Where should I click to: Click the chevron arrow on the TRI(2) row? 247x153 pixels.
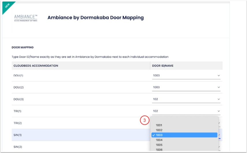[x=219, y=123]
